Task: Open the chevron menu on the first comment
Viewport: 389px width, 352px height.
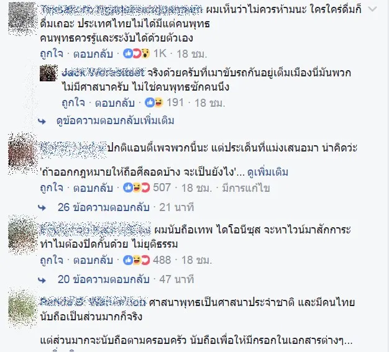Action: click(372, 9)
